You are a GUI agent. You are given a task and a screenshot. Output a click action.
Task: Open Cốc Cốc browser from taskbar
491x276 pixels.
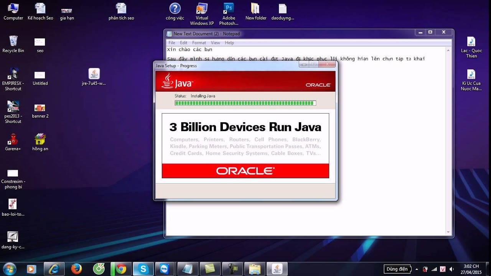point(99,269)
